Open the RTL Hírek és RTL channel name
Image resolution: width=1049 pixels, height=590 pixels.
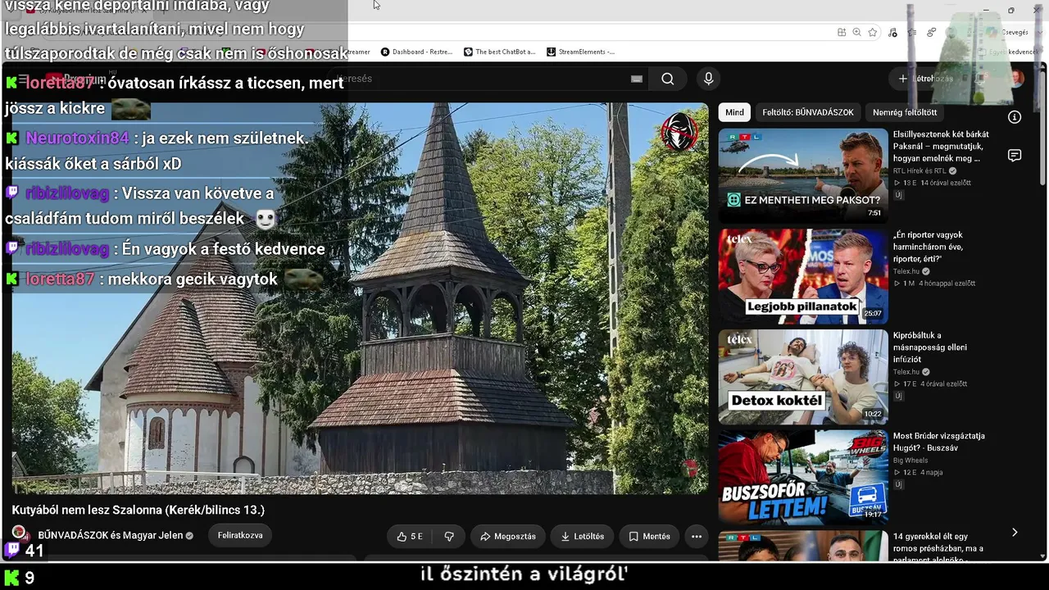920,170
